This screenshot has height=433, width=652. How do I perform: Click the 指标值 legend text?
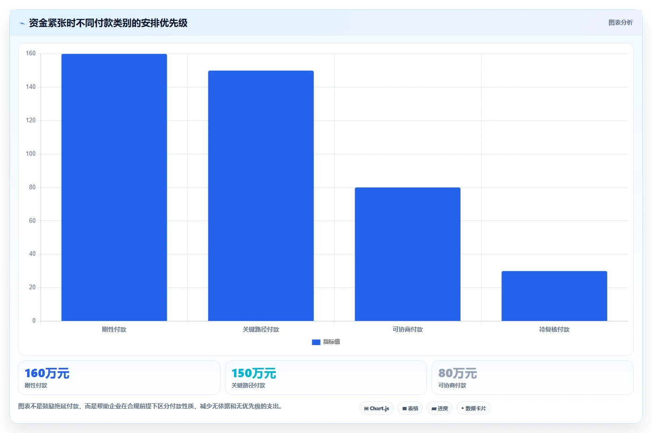(331, 342)
